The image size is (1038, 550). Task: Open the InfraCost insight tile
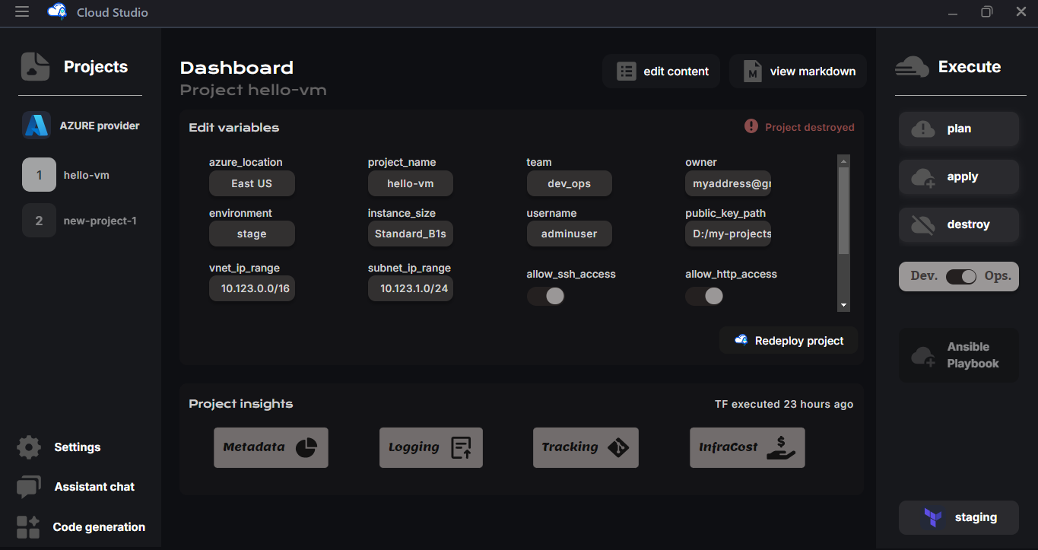747,447
